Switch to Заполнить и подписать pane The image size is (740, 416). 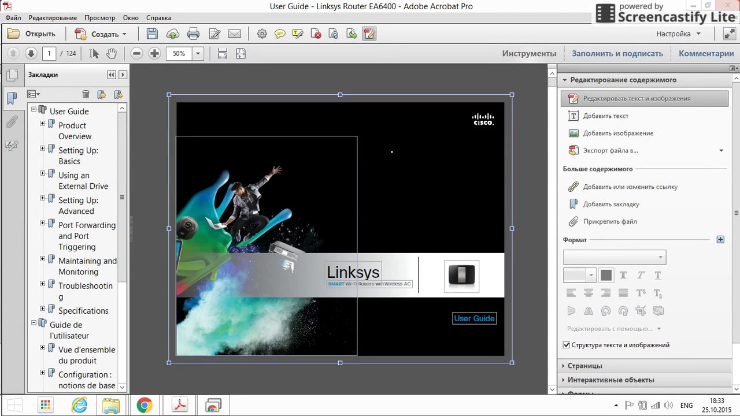[x=617, y=53]
